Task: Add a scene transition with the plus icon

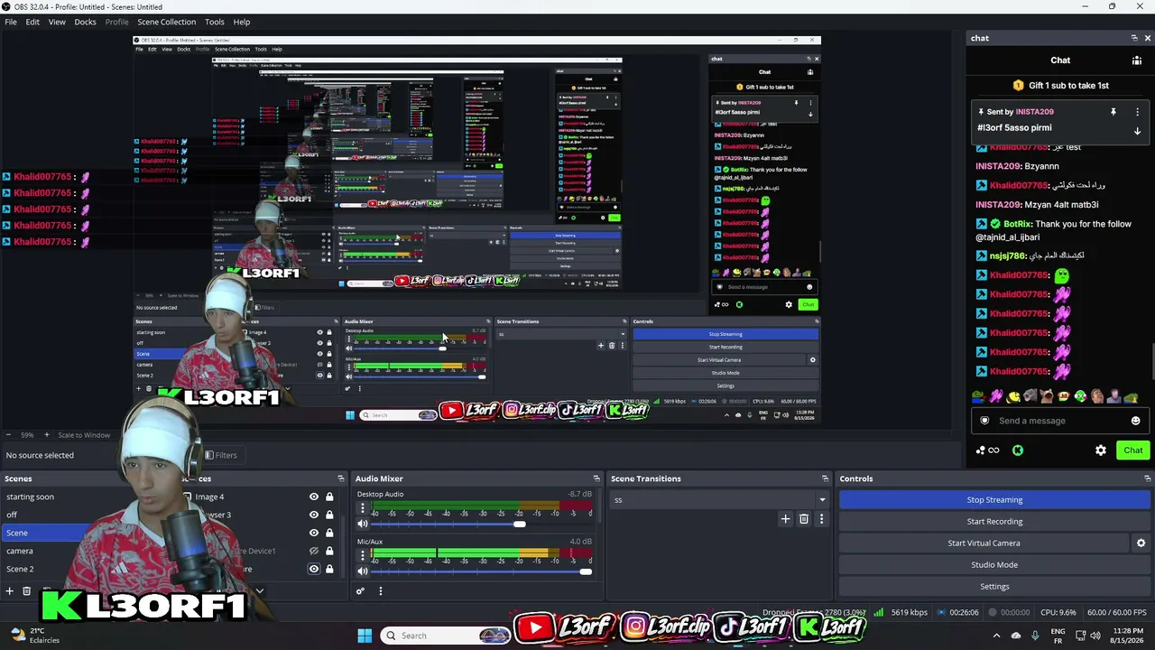Action: (x=785, y=519)
